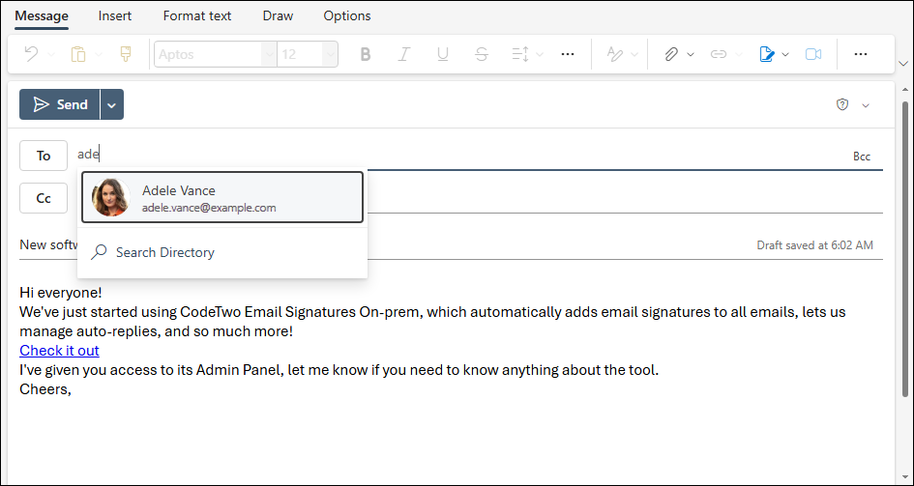Click the sensitivity shield icon
The width and height of the screenshot is (914, 486).
pos(841,104)
